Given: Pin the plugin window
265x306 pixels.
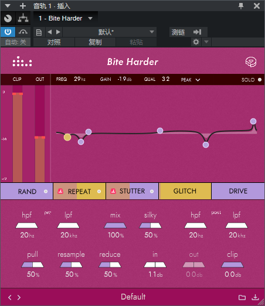Looking at the screenshot, I should 241,6.
